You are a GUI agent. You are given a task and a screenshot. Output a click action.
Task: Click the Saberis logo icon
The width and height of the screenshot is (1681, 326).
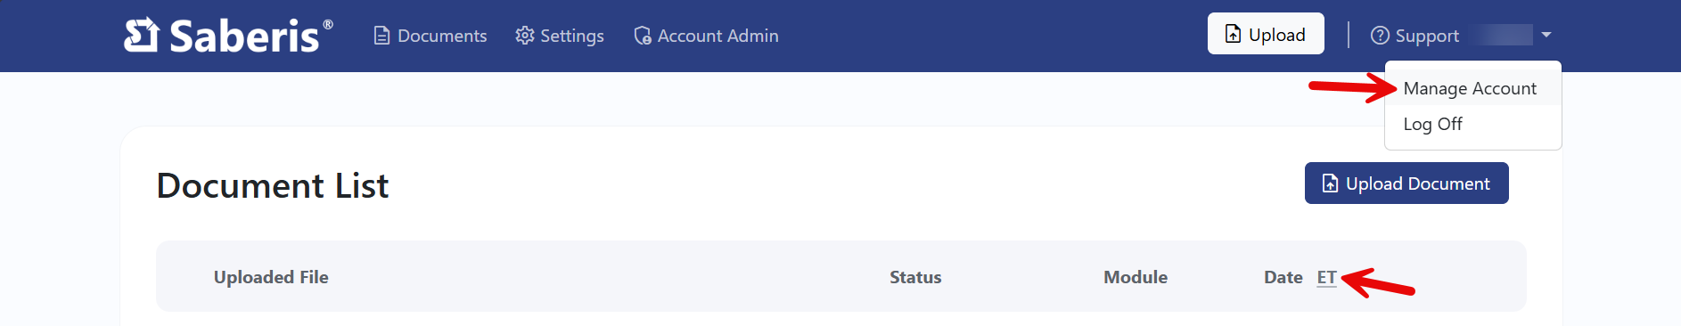tap(141, 36)
